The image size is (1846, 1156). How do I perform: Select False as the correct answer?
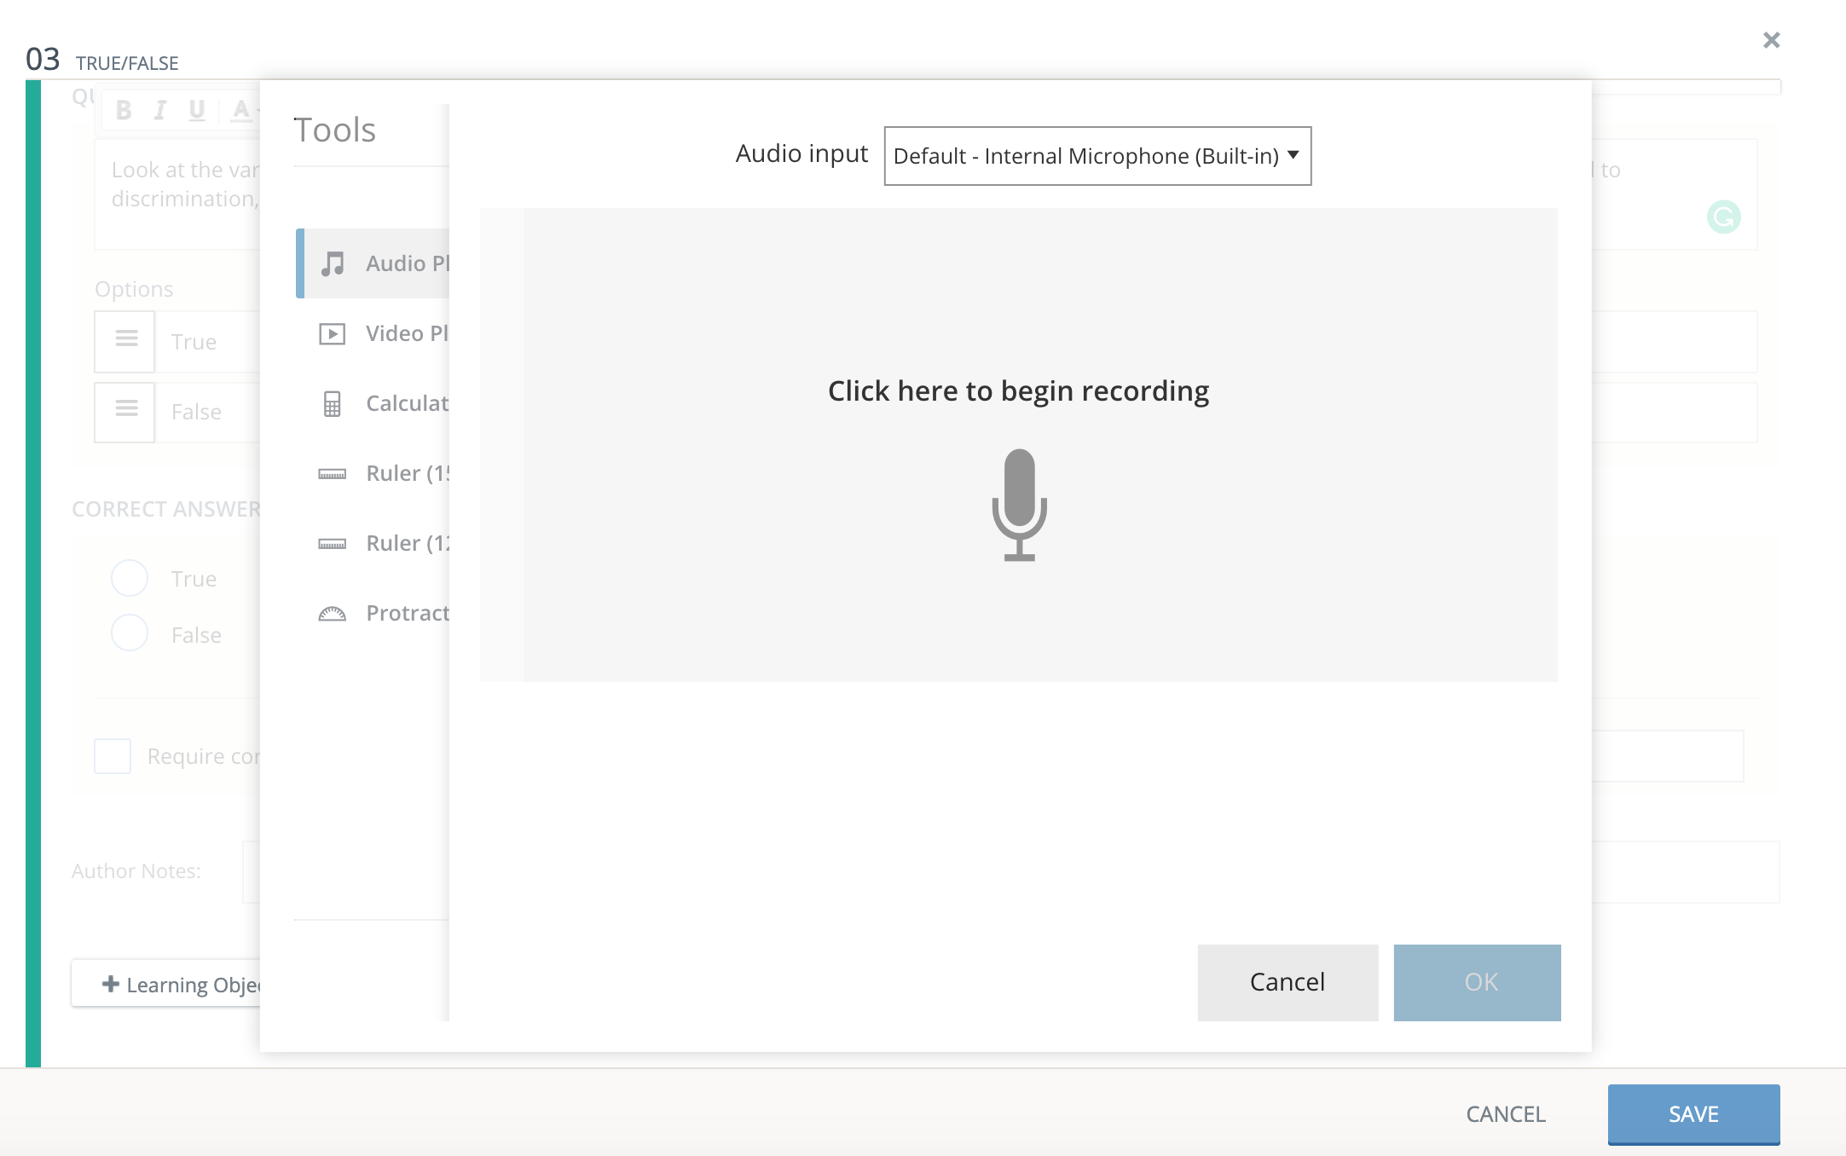[129, 633]
